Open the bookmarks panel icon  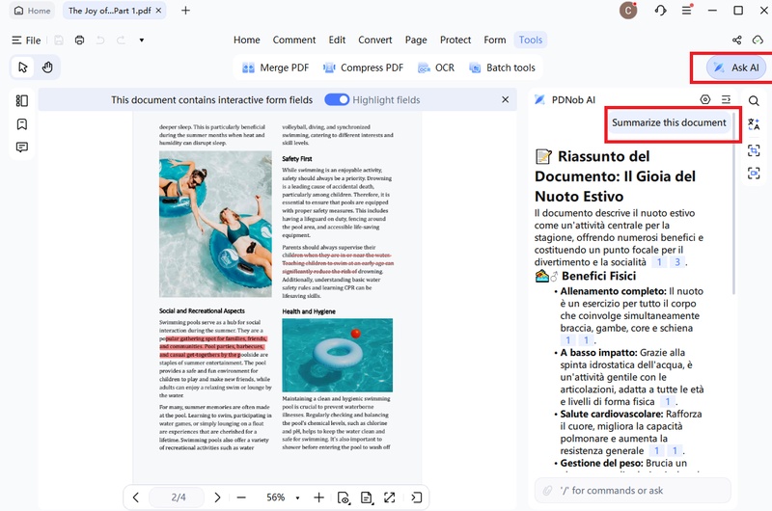coord(21,123)
